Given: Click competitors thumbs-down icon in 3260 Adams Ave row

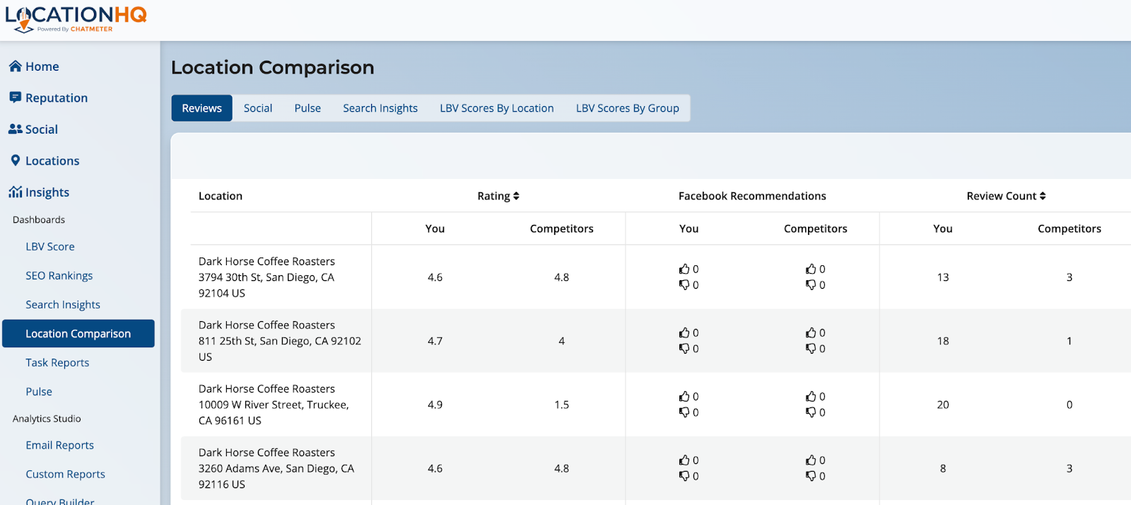Looking at the screenshot, I should pos(811,476).
